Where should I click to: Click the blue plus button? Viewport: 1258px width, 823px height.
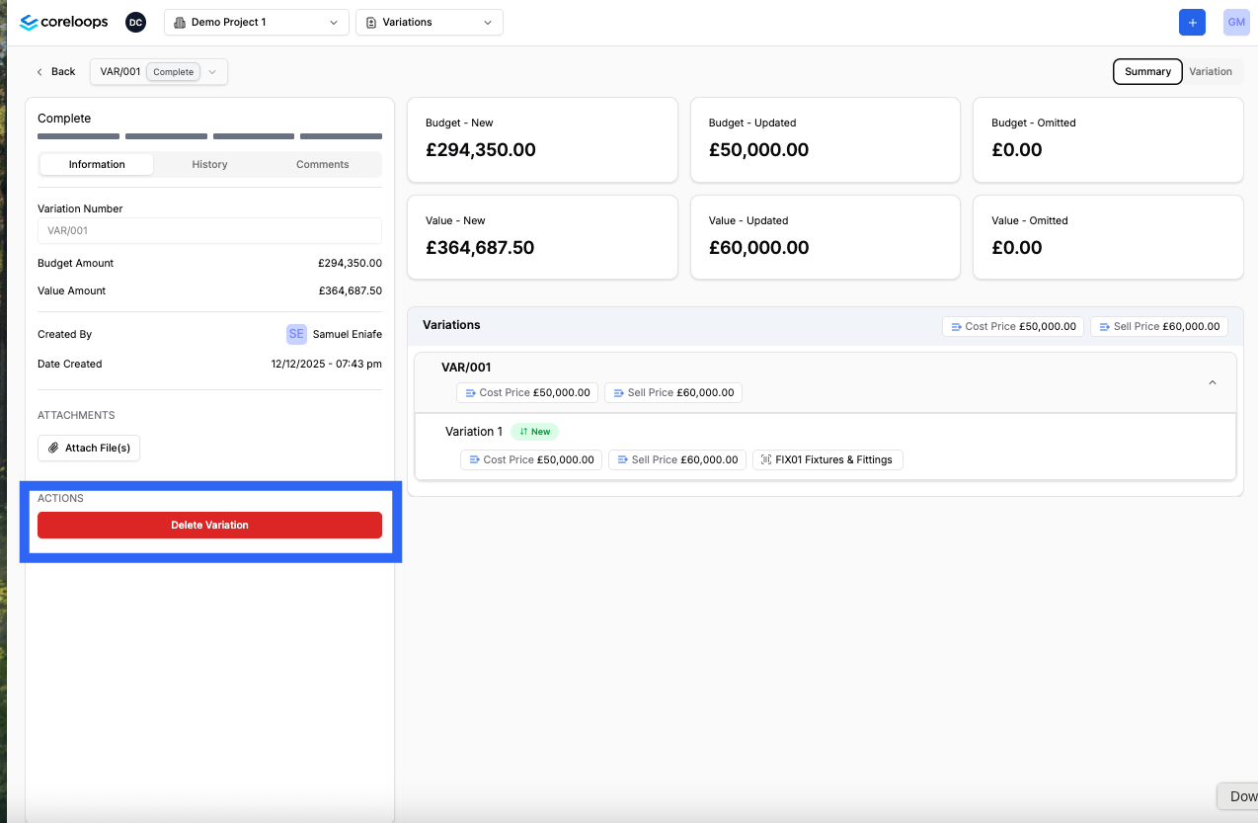(x=1192, y=22)
